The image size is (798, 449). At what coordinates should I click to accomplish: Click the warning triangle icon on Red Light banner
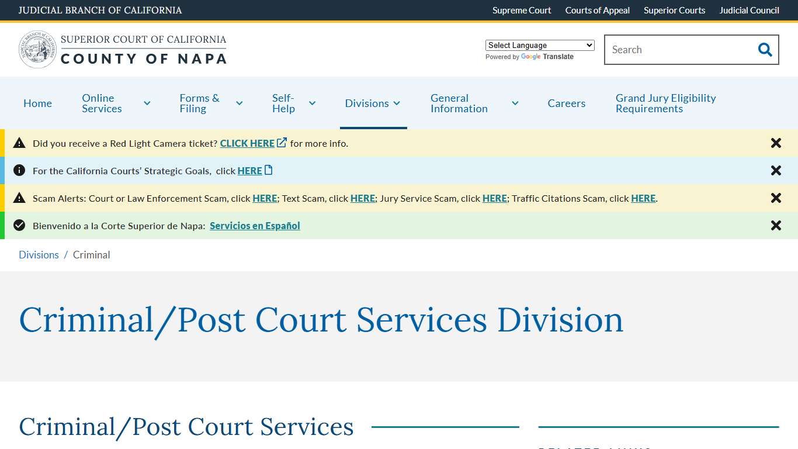click(x=19, y=142)
